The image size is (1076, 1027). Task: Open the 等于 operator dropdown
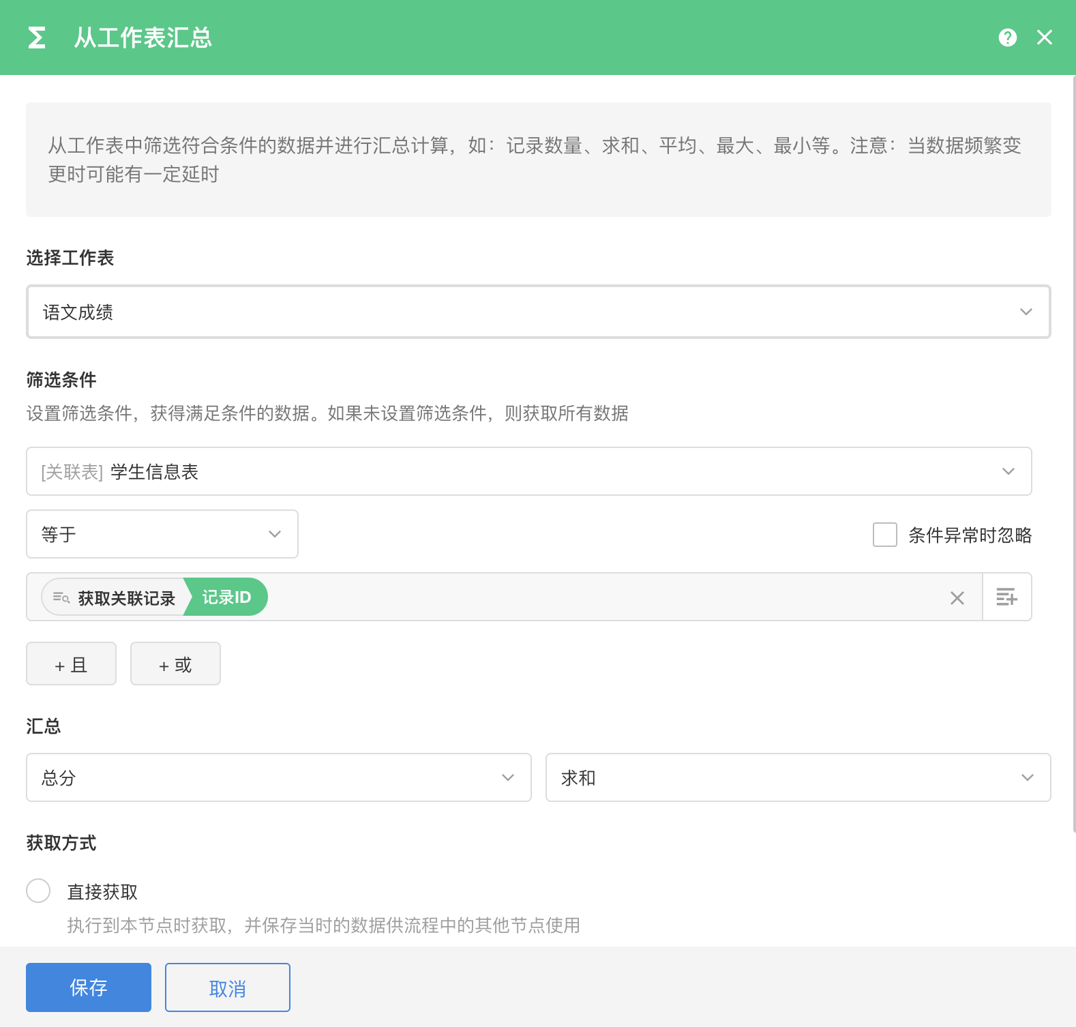pyautogui.click(x=162, y=534)
